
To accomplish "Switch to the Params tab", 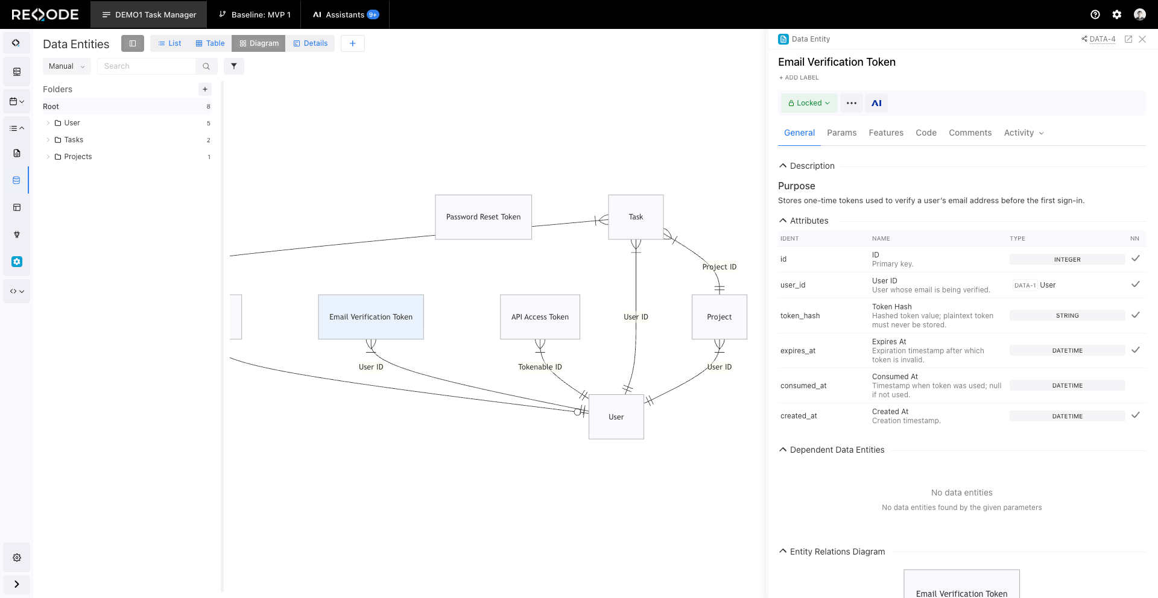I will click(841, 133).
